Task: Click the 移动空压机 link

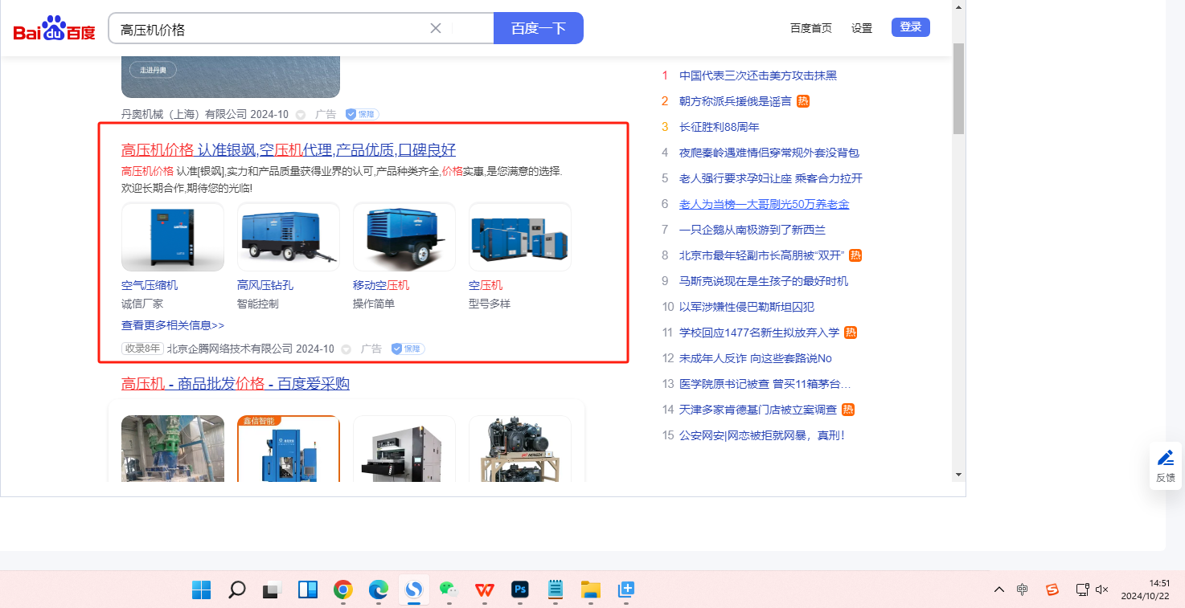Action: coord(381,285)
